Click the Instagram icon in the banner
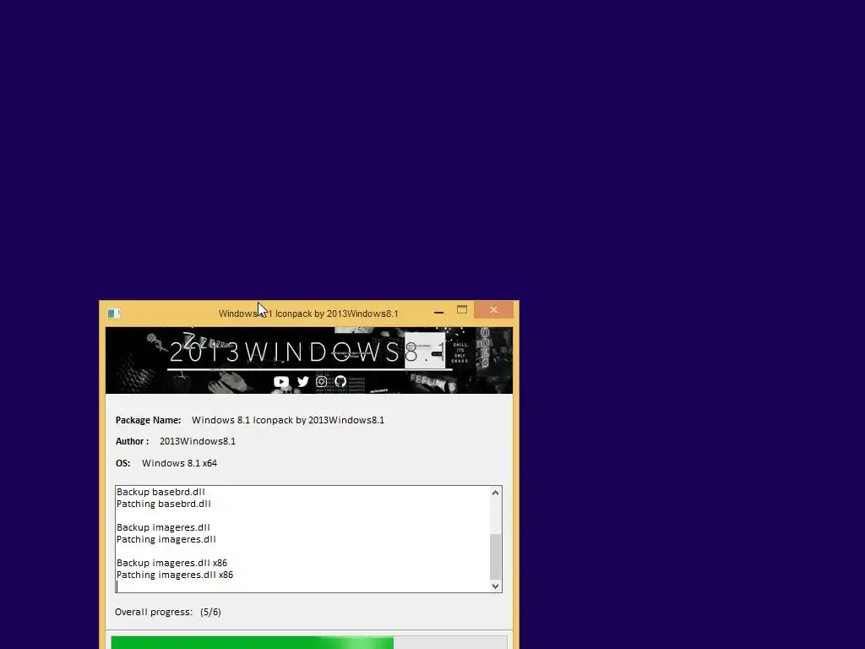 pos(321,381)
